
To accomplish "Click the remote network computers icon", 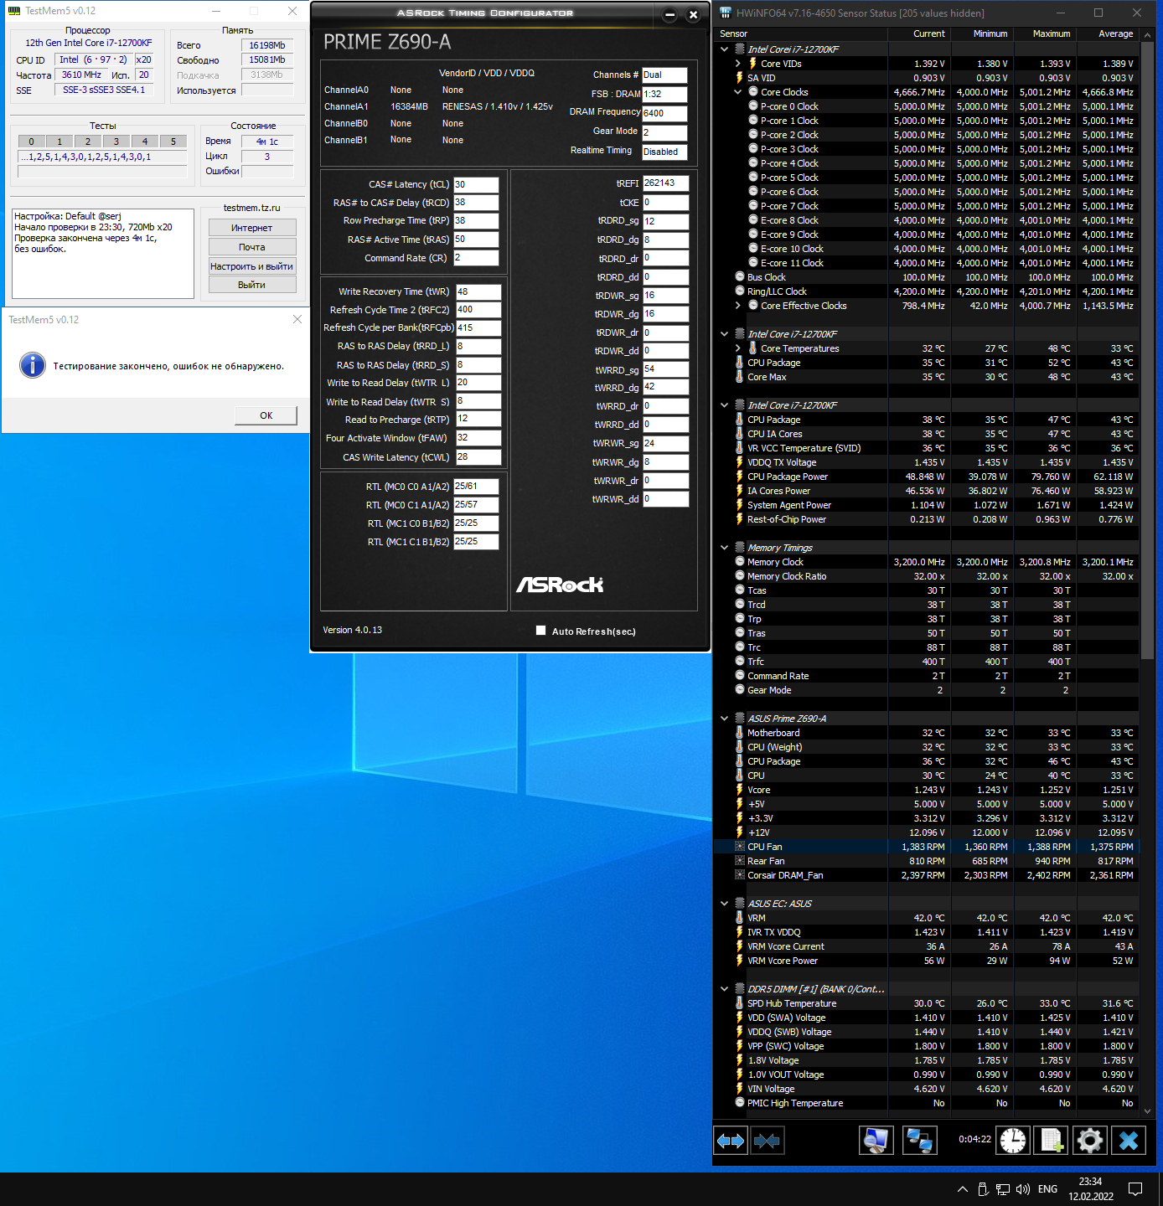I will coord(919,1140).
